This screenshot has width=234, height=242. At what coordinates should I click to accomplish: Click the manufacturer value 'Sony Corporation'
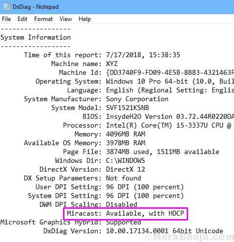[137, 99]
